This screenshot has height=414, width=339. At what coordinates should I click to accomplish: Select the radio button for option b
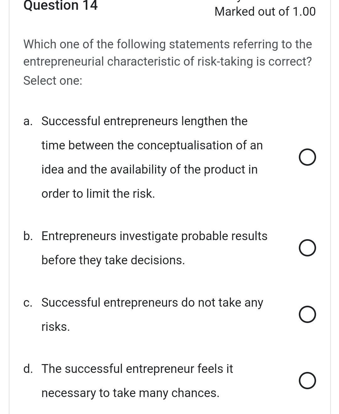(308, 248)
